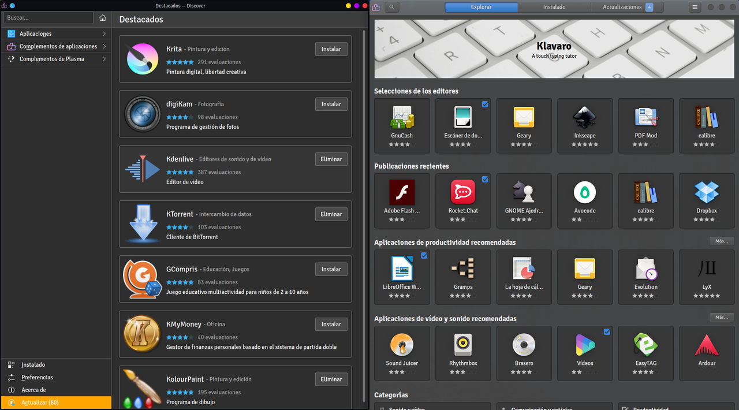Click installed checkmark on LibreOffice Writer tile
Screen dimensions: 739x410
point(424,255)
